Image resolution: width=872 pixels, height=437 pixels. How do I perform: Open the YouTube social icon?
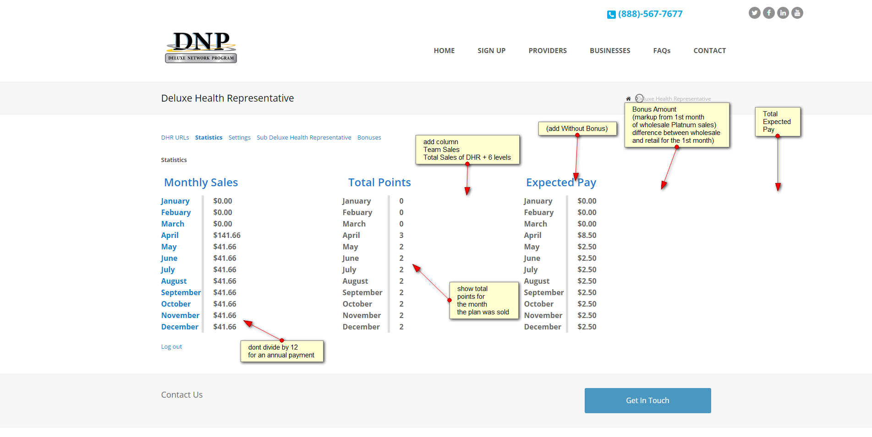click(797, 13)
